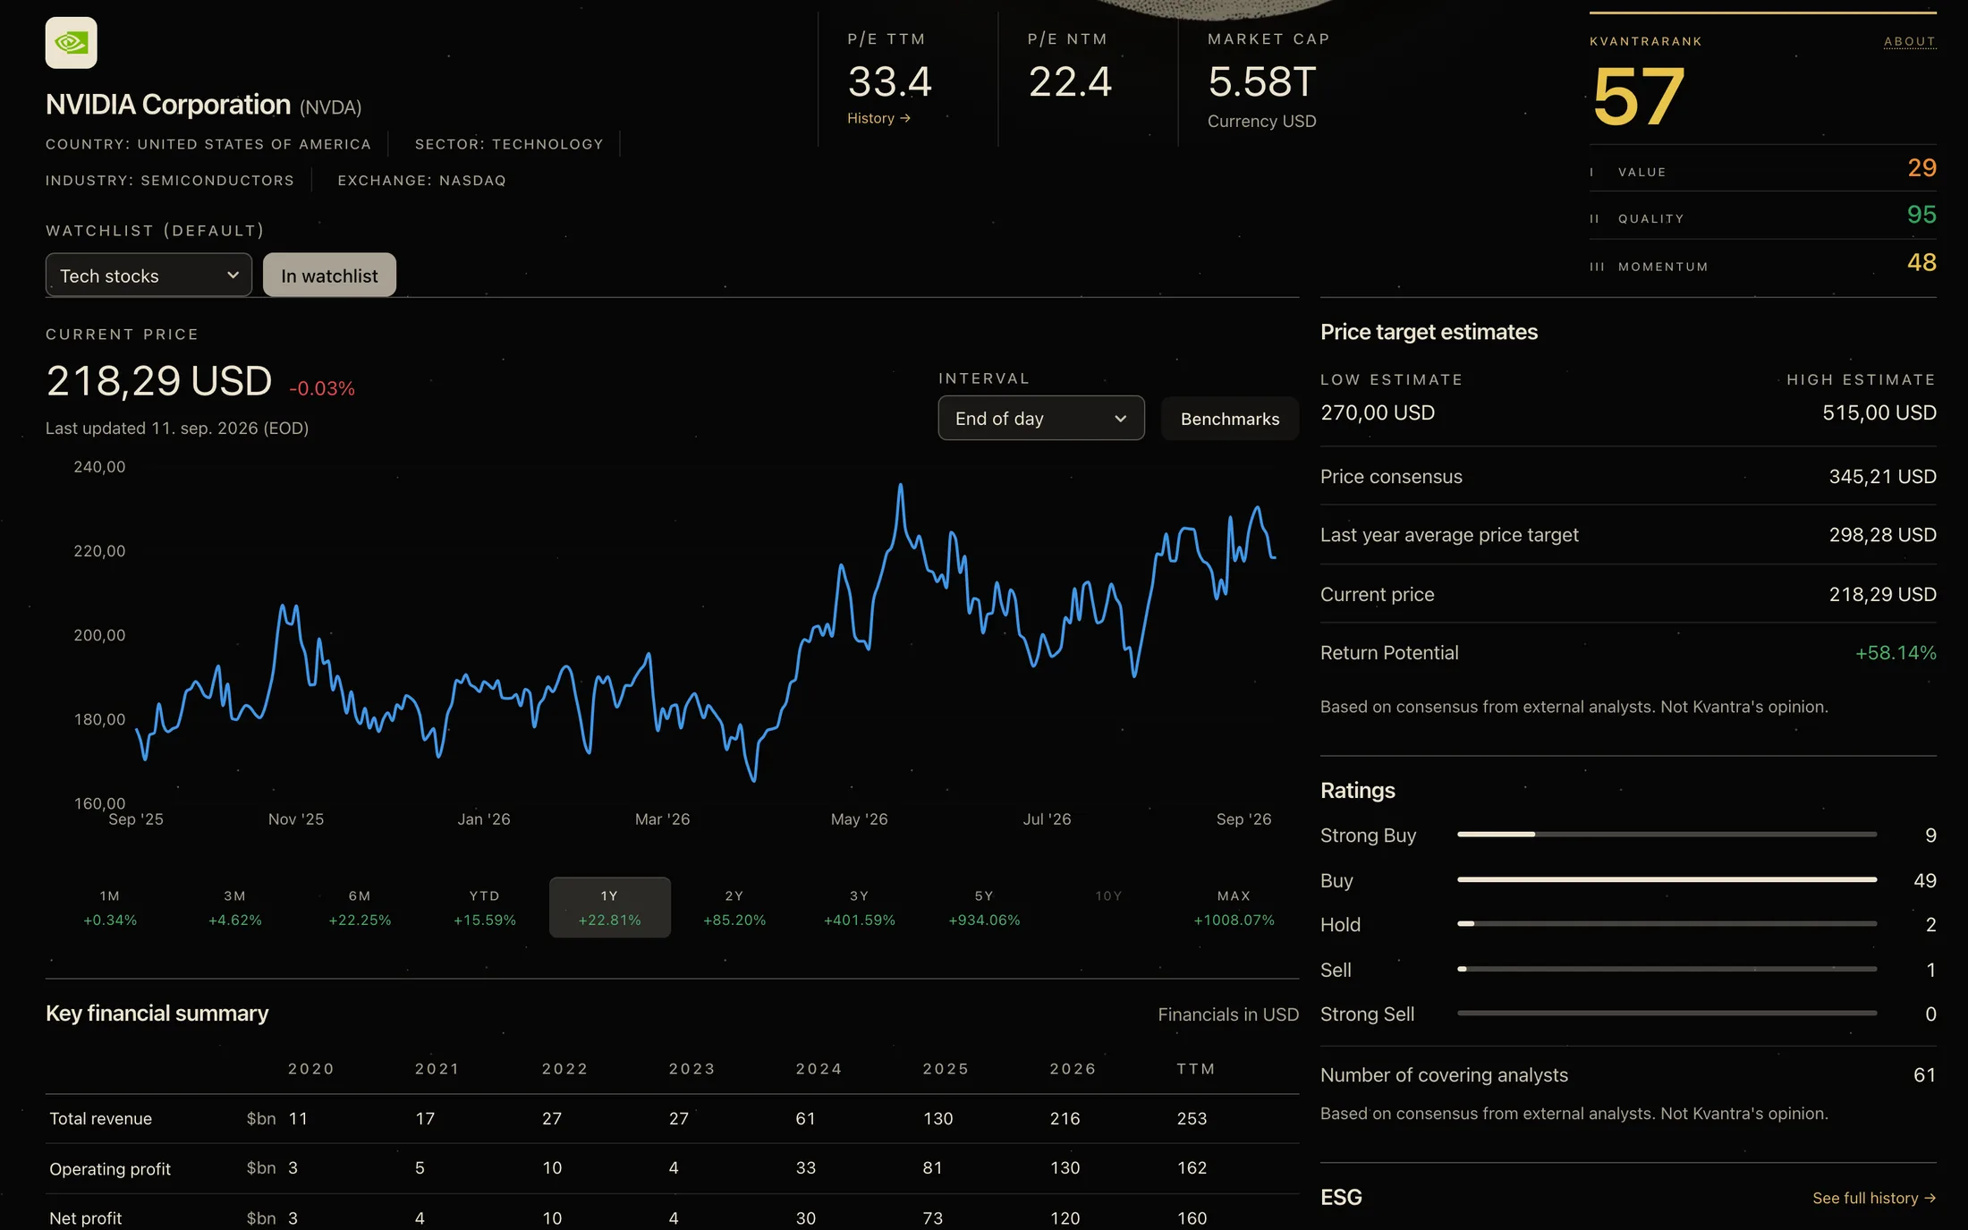The width and height of the screenshot is (1968, 1230).
Task: Click the 2024 column header
Action: coord(819,1069)
